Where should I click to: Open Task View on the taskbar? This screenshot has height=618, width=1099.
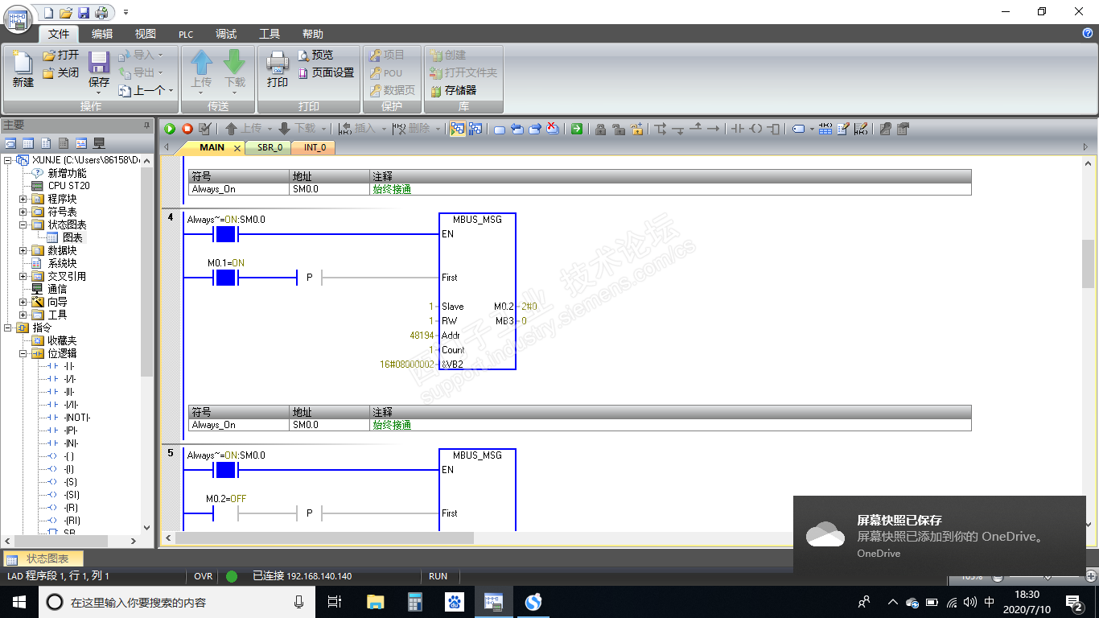335,601
